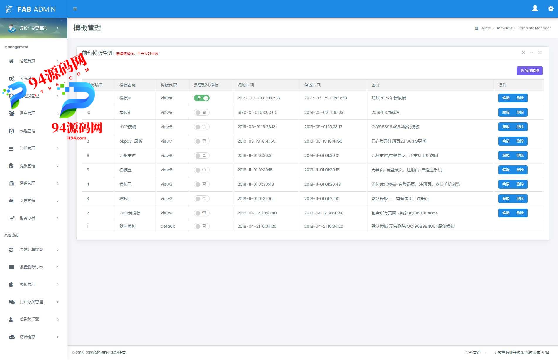Expand the 管理首页 chevron
The image size is (558, 360).
(58, 61)
